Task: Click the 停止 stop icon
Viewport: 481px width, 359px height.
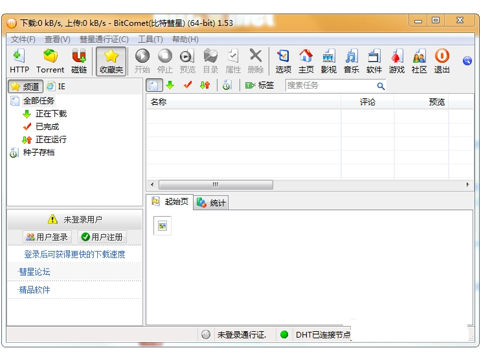Action: click(165, 61)
